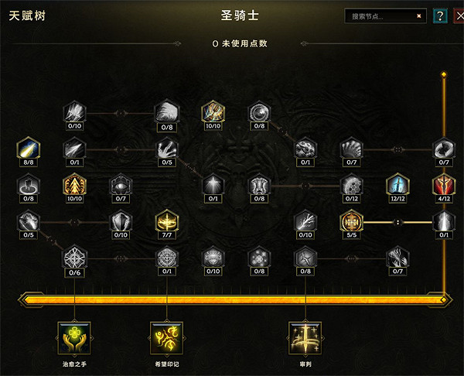Clear search with the orange x
The height and width of the screenshot is (376, 464).
tap(418, 16)
